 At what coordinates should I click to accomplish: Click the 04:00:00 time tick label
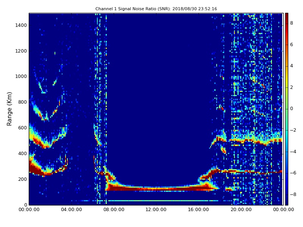tap(72, 210)
